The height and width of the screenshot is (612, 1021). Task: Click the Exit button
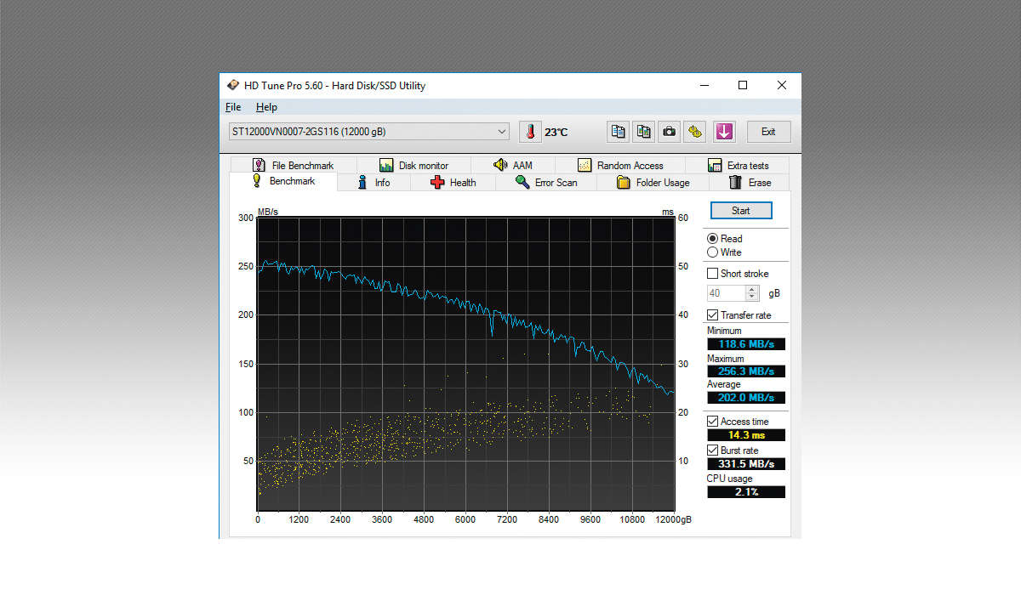[768, 132]
